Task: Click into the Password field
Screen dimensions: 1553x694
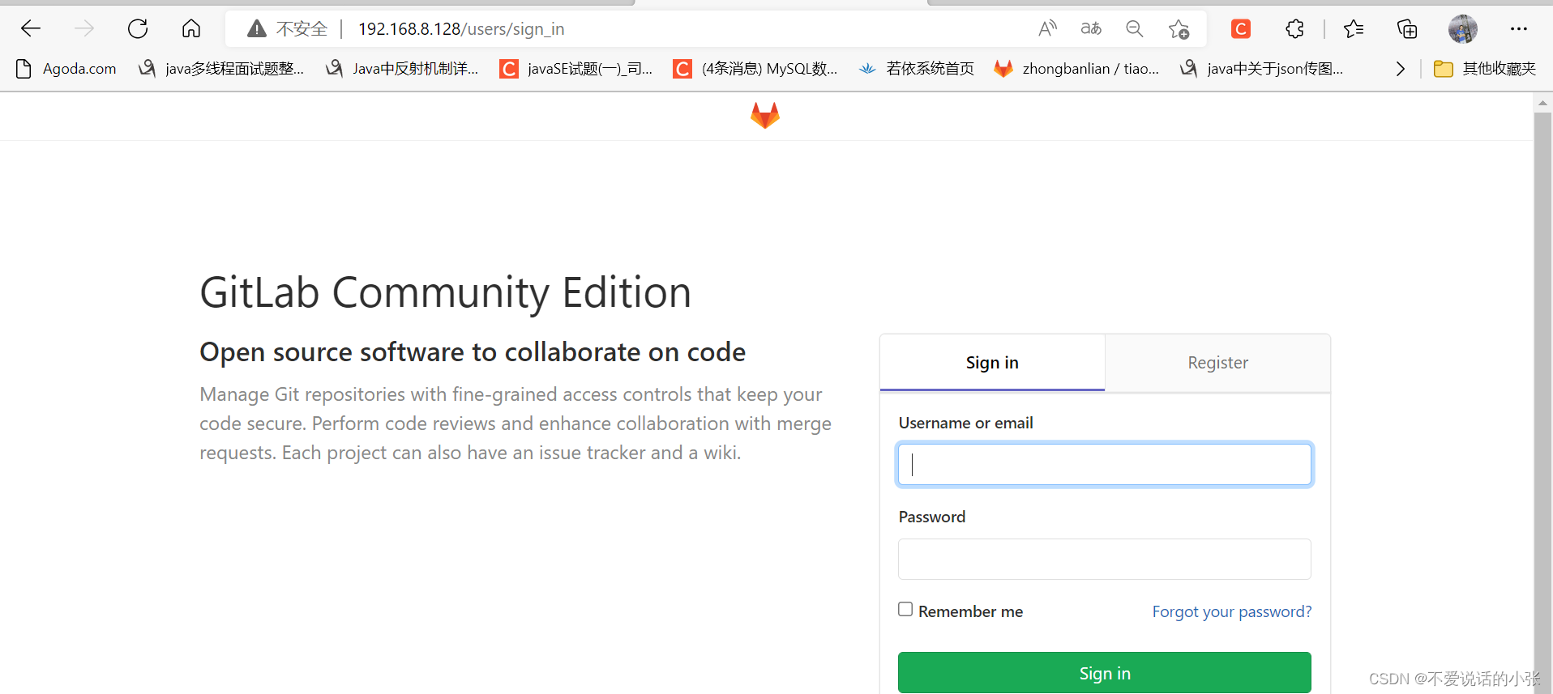Action: tap(1105, 559)
